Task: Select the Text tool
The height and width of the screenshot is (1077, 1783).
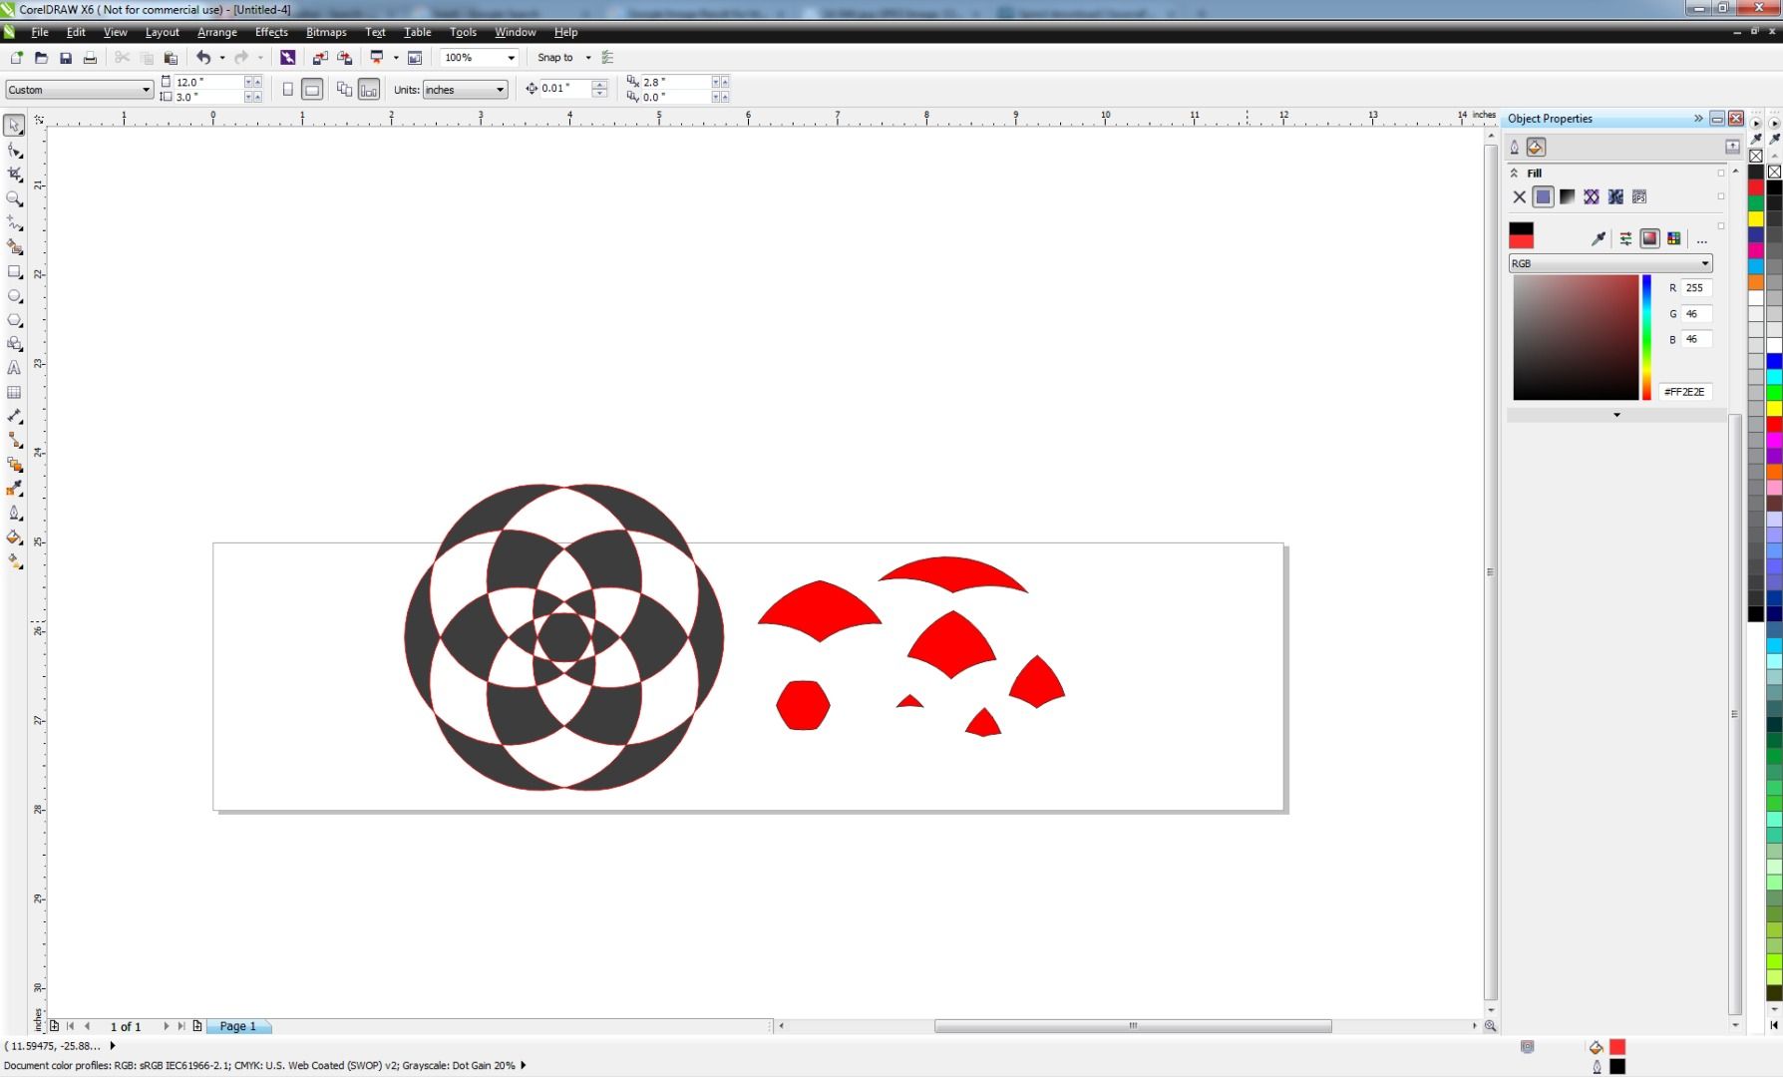Action: point(15,368)
